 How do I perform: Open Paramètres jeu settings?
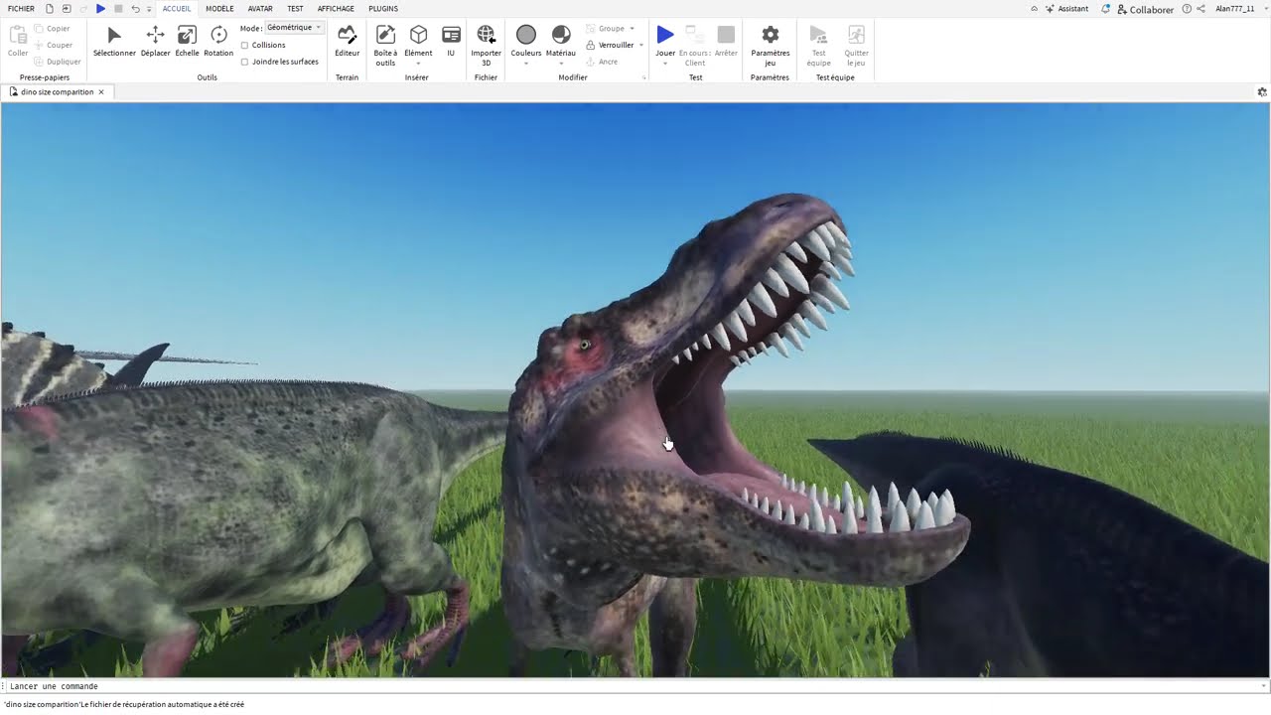tap(770, 45)
